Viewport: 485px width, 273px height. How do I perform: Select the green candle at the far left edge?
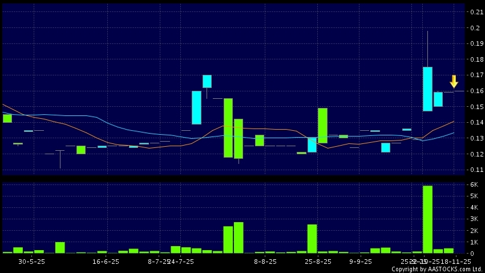(7, 118)
